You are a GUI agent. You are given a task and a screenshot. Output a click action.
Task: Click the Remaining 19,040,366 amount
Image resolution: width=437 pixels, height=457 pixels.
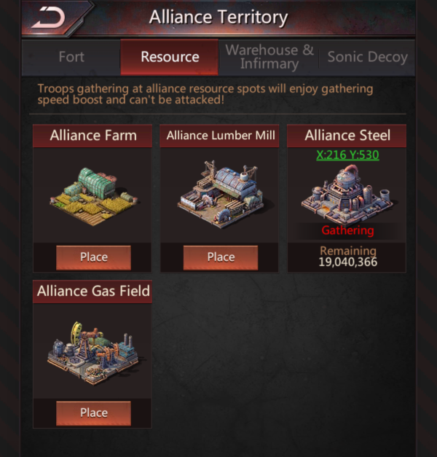tap(348, 257)
